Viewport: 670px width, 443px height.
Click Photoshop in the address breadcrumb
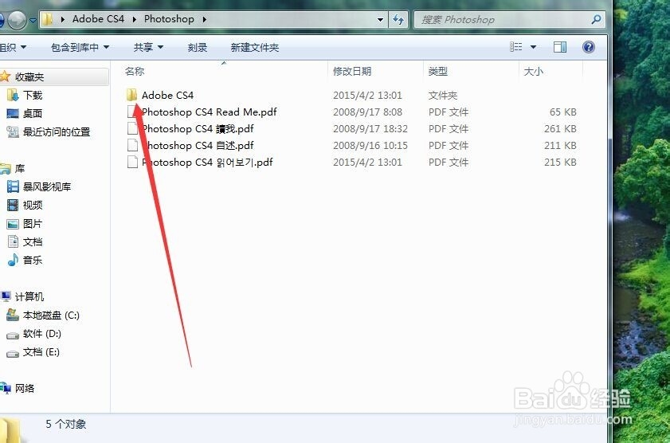click(169, 19)
